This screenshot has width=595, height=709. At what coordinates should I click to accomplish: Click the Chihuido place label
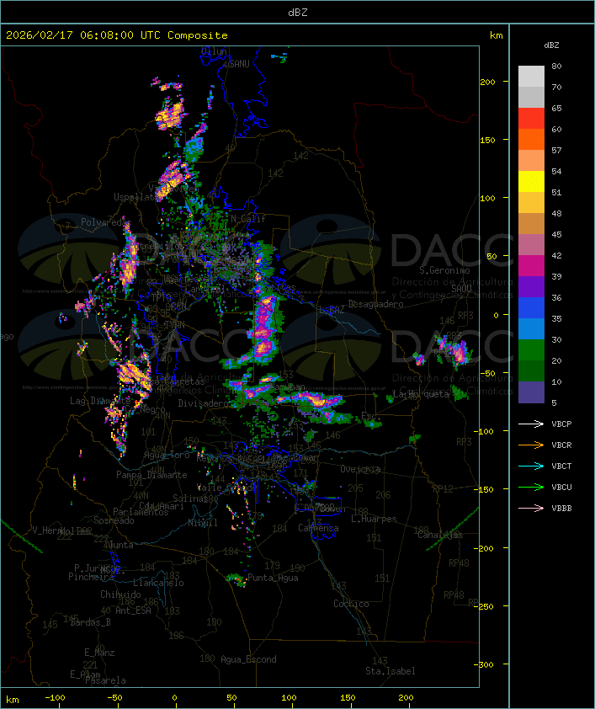[x=120, y=594]
